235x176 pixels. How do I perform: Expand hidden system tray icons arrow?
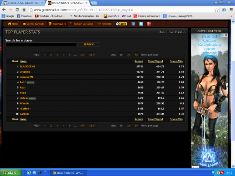tap(213, 173)
